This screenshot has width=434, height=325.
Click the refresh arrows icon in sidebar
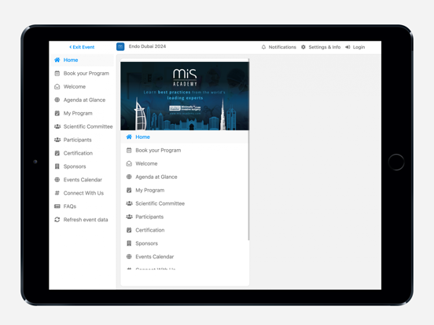57,220
